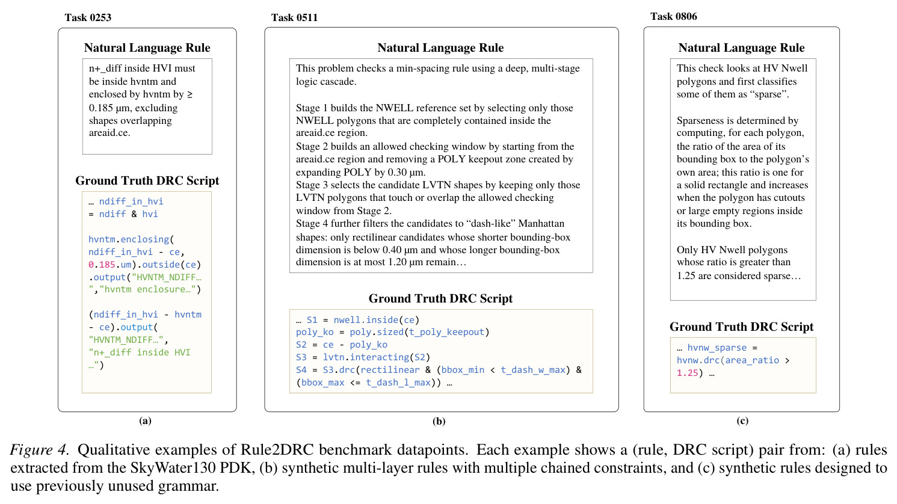Click the 'Task 0511' label
Image resolution: width=897 pixels, height=504 pixels.
(294, 17)
